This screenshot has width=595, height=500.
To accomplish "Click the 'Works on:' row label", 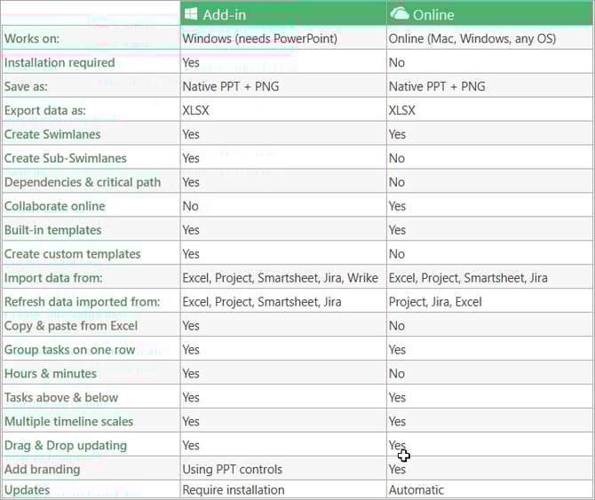I will (32, 39).
